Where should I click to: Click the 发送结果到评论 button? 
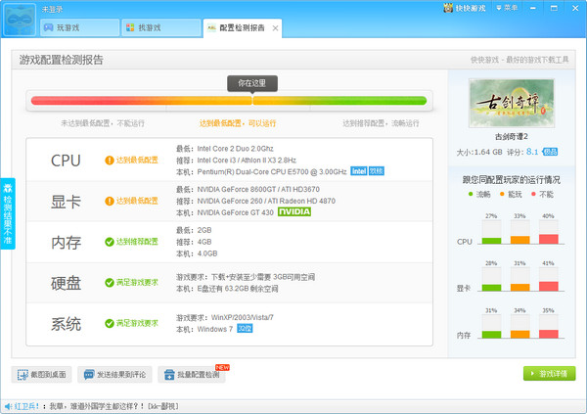pos(114,374)
